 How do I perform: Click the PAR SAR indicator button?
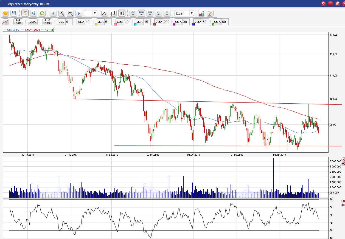coord(18,22)
